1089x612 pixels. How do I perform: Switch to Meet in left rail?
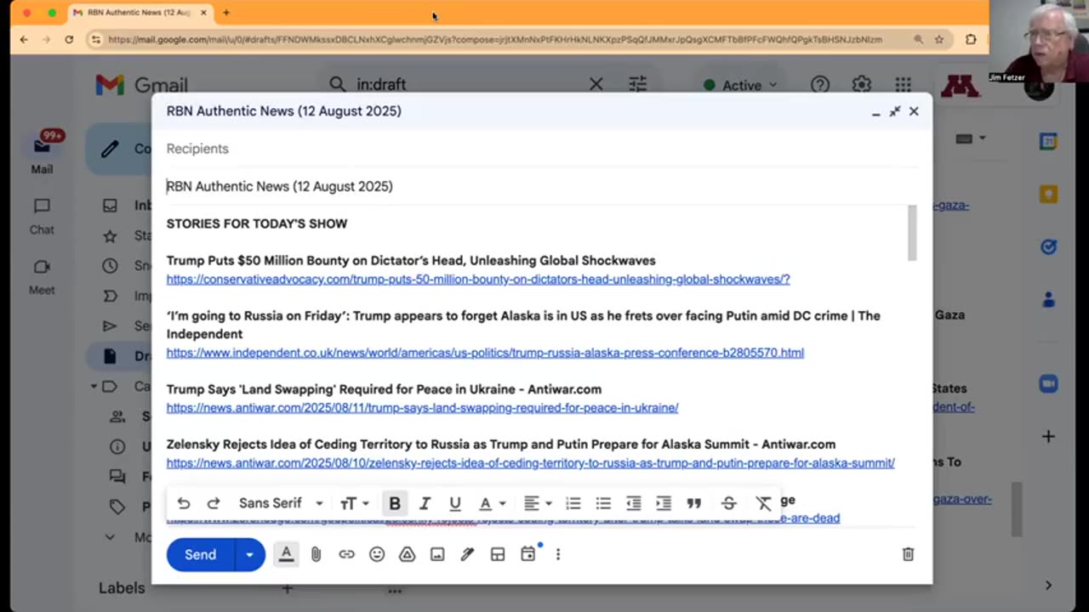tap(42, 277)
